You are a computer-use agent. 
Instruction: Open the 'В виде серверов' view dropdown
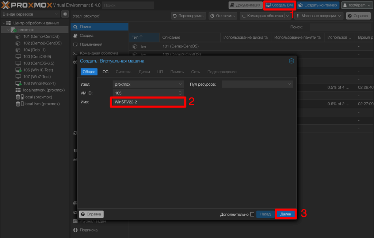pyautogui.click(x=30, y=14)
